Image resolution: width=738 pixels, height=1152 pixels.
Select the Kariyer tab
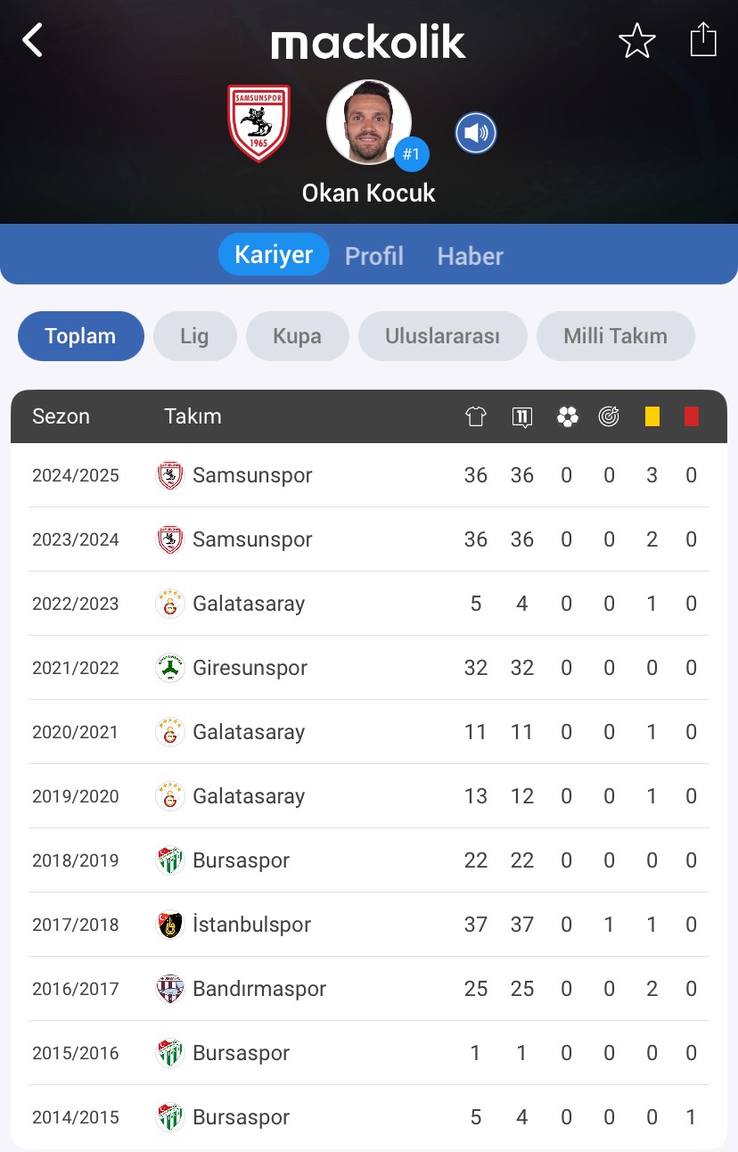coord(274,254)
